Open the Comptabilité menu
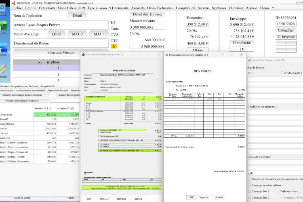This screenshot has height=202, width=303. pyautogui.click(x=185, y=8)
